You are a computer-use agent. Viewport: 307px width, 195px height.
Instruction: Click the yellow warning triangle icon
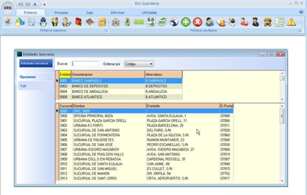291,22
